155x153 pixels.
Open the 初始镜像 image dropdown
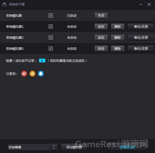(33, 147)
